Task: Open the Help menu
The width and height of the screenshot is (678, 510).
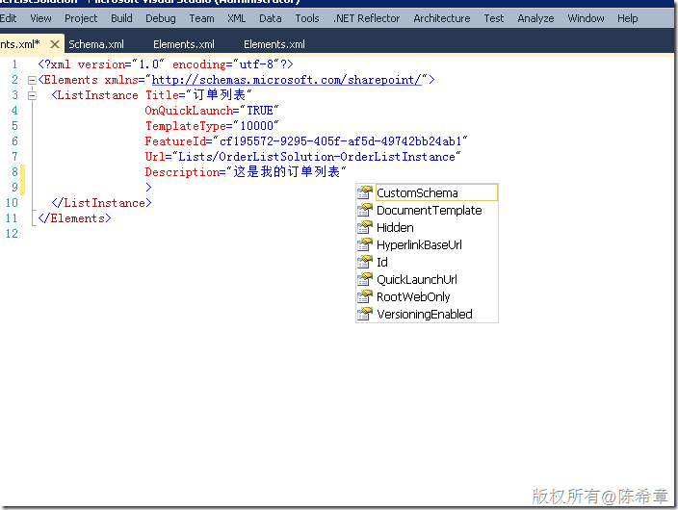Action: coord(627,18)
